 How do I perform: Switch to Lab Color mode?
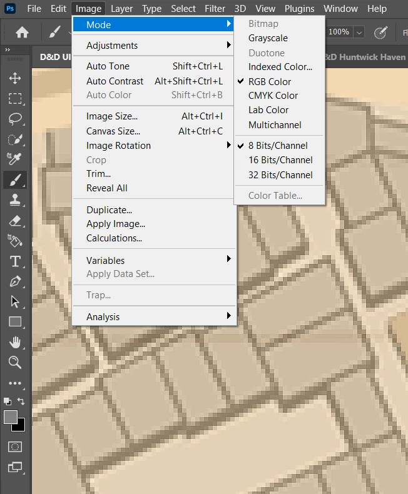tap(268, 110)
